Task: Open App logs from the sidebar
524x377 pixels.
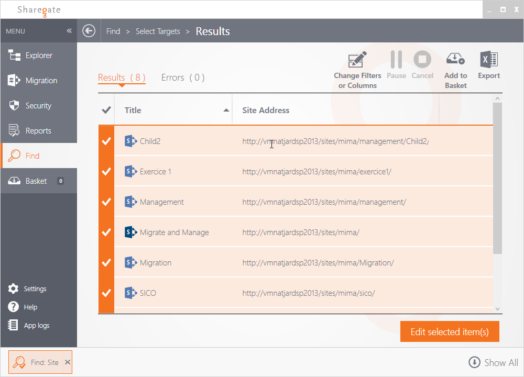Action: [x=29, y=325]
